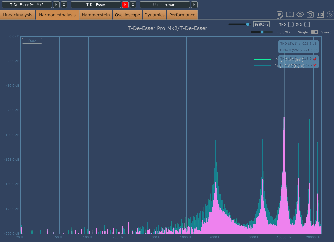334x242 pixels.
Task: Uncheck the THD checkbox
Action: point(291,25)
